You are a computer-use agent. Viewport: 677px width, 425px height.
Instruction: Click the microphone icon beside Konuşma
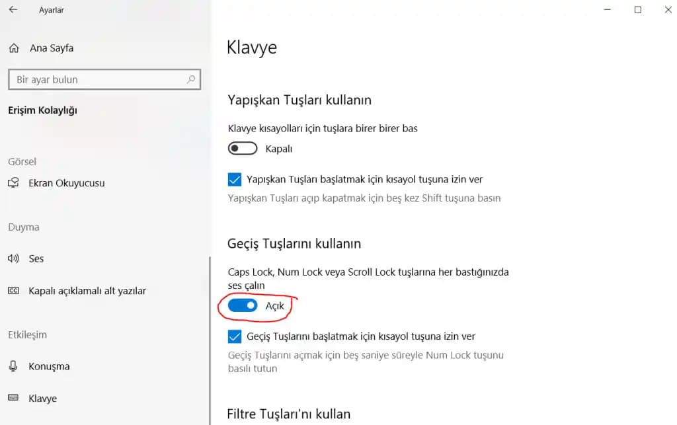pos(14,366)
